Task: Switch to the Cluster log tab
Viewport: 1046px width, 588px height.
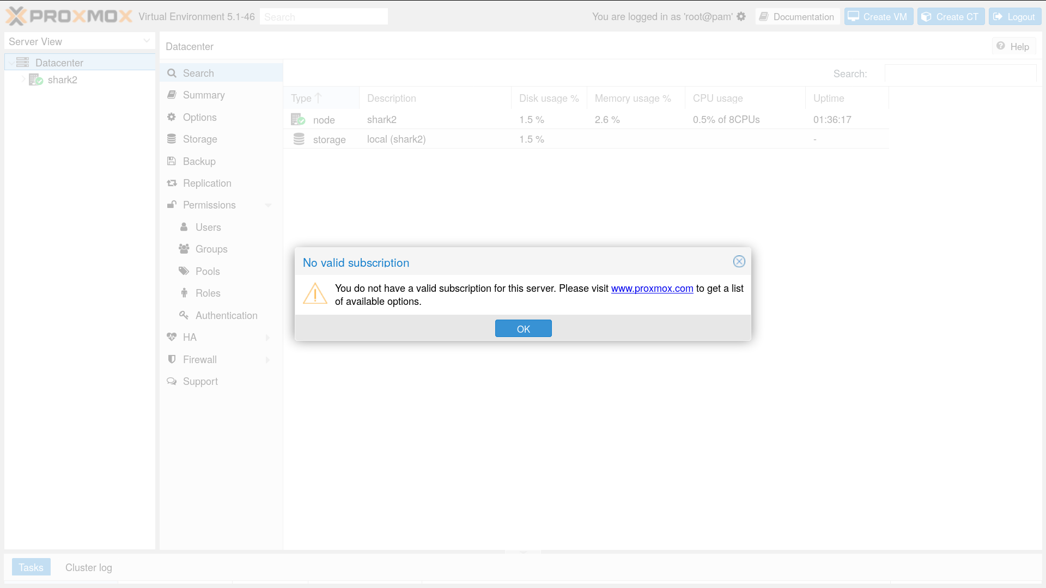Action: 88,567
